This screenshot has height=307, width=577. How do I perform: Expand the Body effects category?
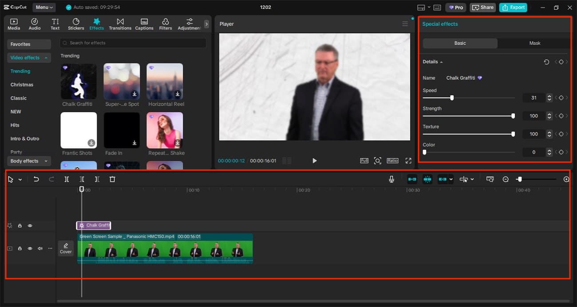29,161
